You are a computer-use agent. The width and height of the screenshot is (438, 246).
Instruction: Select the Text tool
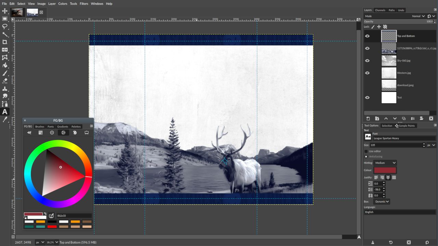(x=5, y=112)
